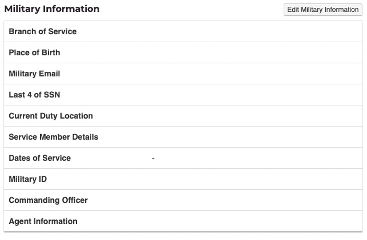Image resolution: width=367 pixels, height=240 pixels.
Task: Click the dash value for Dates of Service
Action: click(x=153, y=158)
